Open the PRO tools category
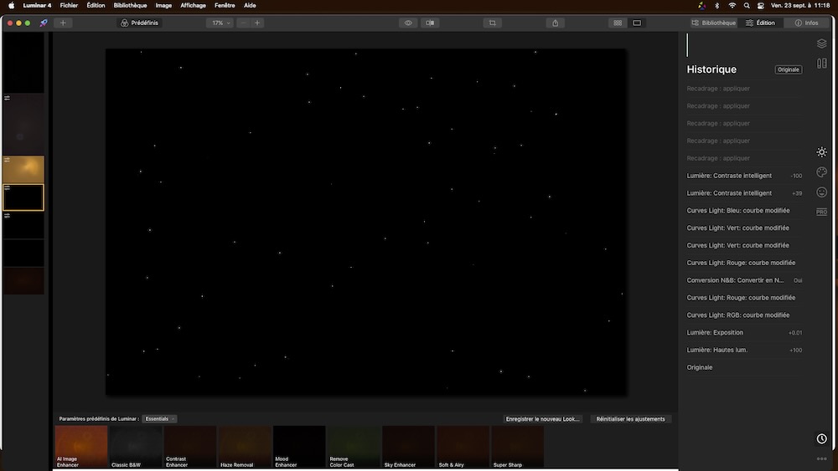 coord(821,212)
